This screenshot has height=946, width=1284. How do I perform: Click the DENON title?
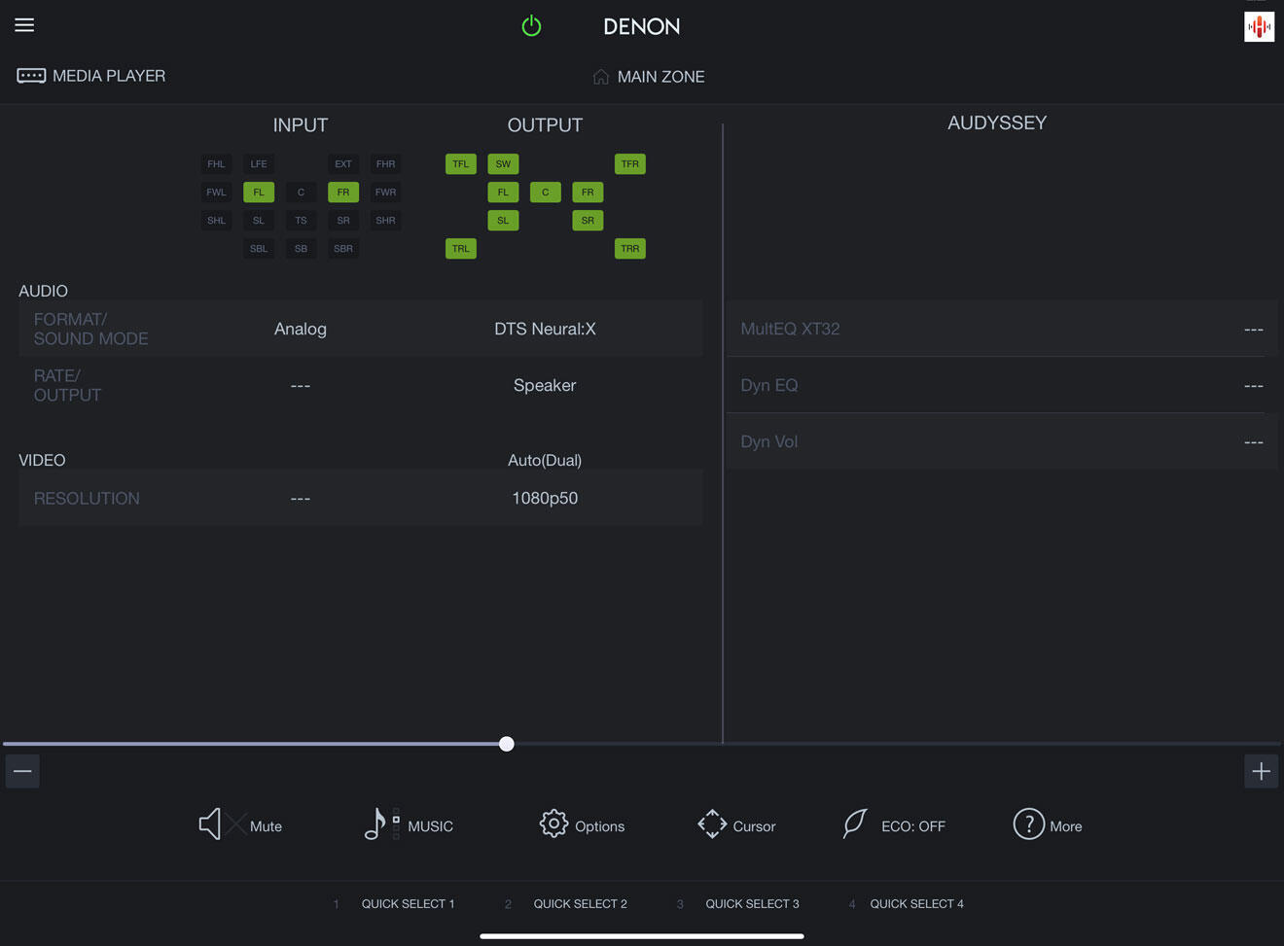(641, 27)
